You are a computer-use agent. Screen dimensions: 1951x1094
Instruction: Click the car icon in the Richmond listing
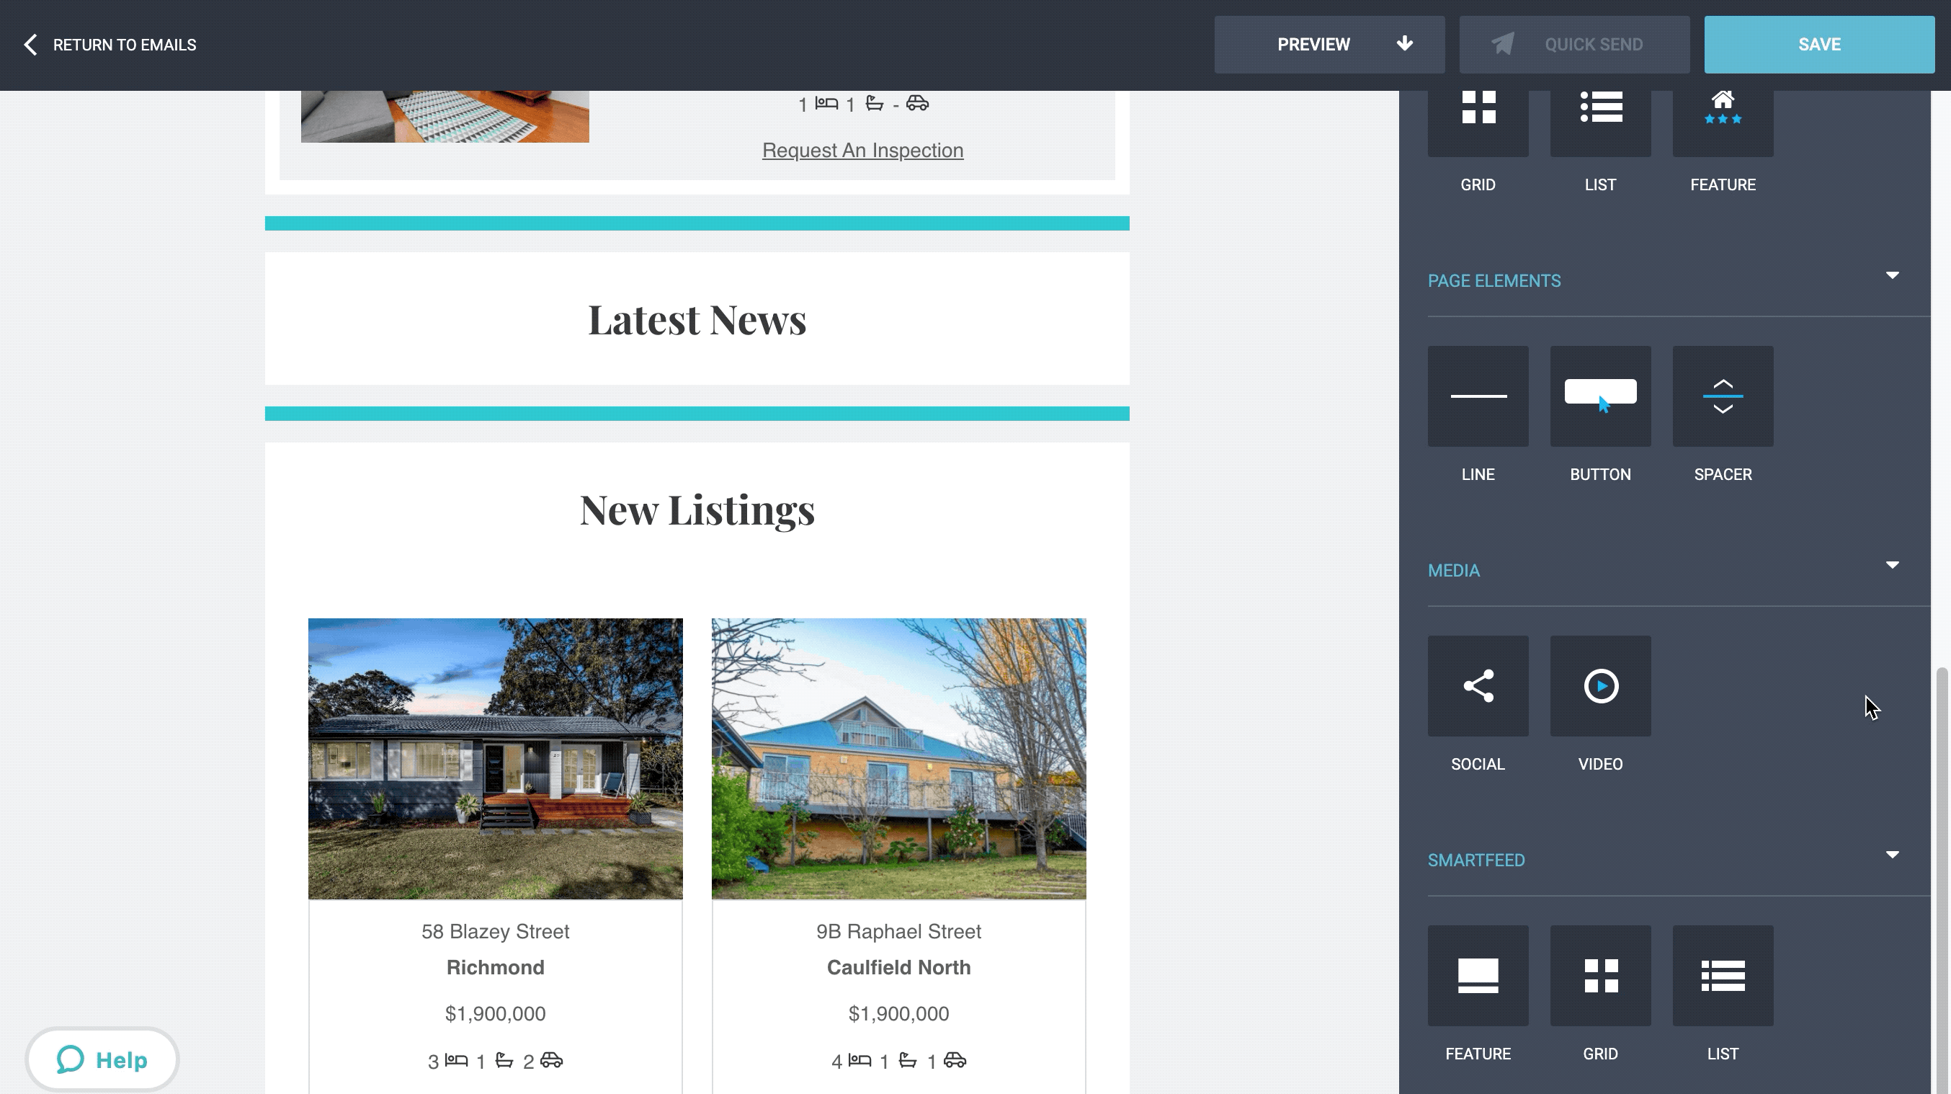(551, 1060)
